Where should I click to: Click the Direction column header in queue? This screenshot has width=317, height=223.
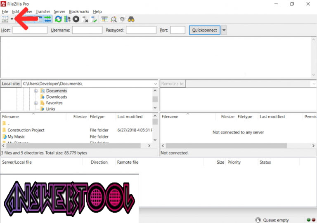pos(99,162)
